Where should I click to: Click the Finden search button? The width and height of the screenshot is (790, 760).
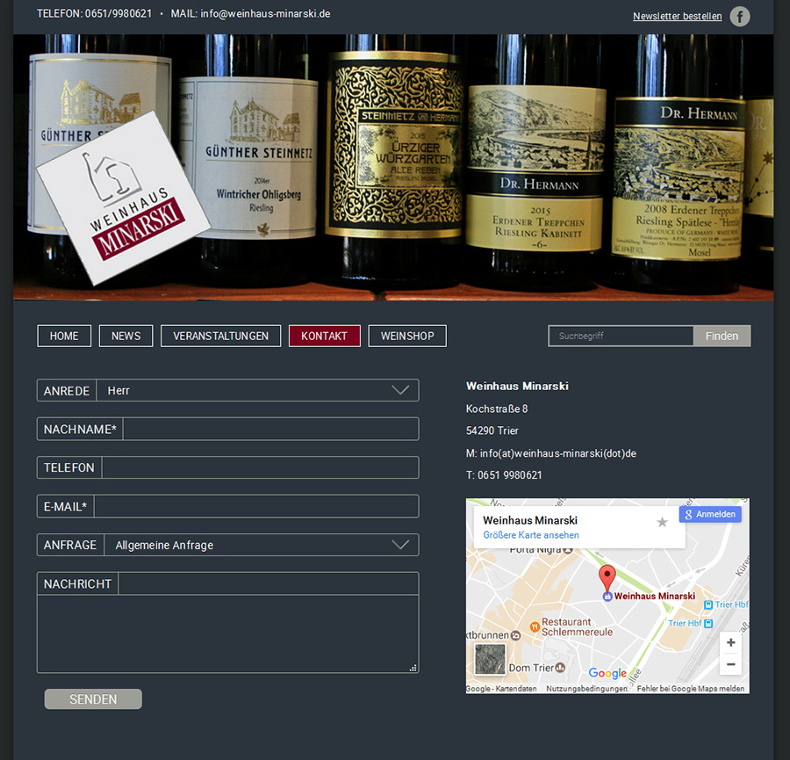click(722, 336)
